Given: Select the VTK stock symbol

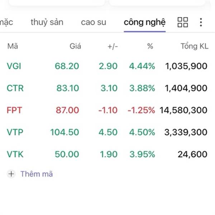Looking at the screenshot, I should click(x=15, y=154).
